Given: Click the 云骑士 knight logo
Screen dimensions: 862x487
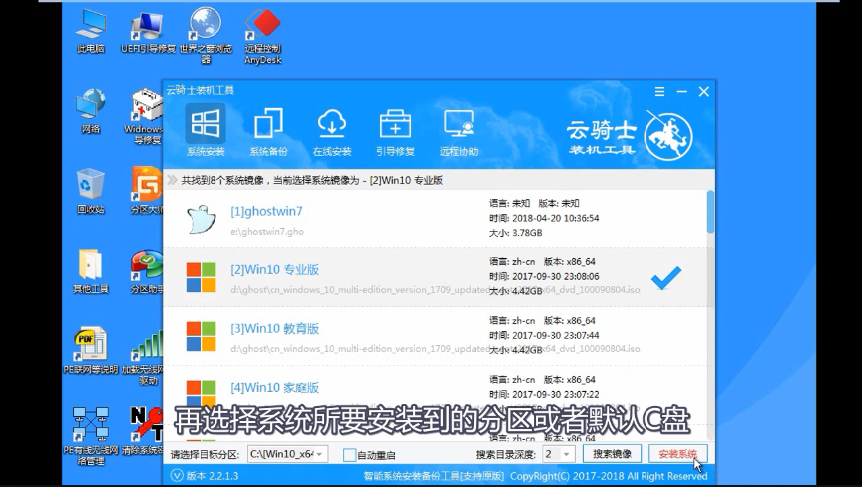Looking at the screenshot, I should 668,137.
